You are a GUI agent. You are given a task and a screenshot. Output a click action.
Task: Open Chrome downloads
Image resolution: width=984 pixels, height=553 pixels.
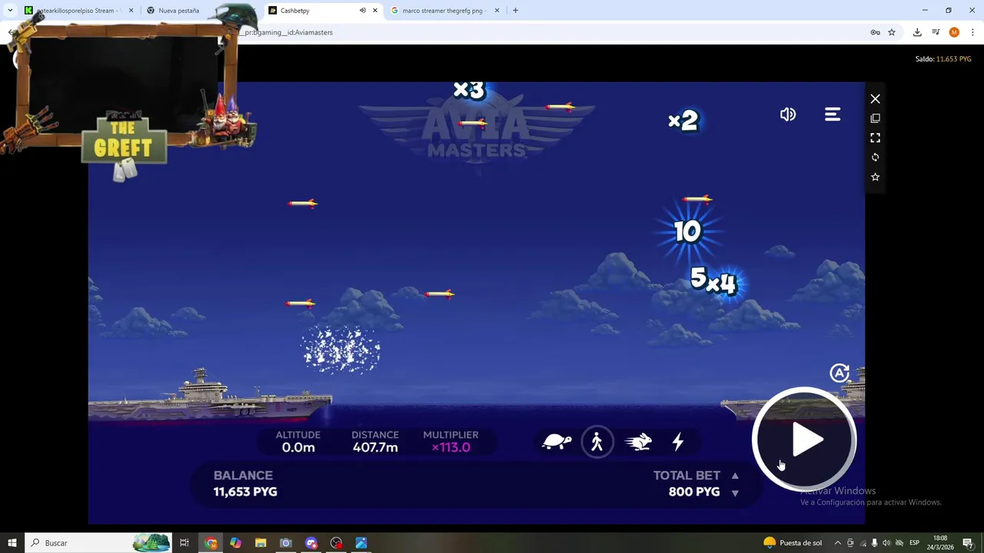[917, 32]
